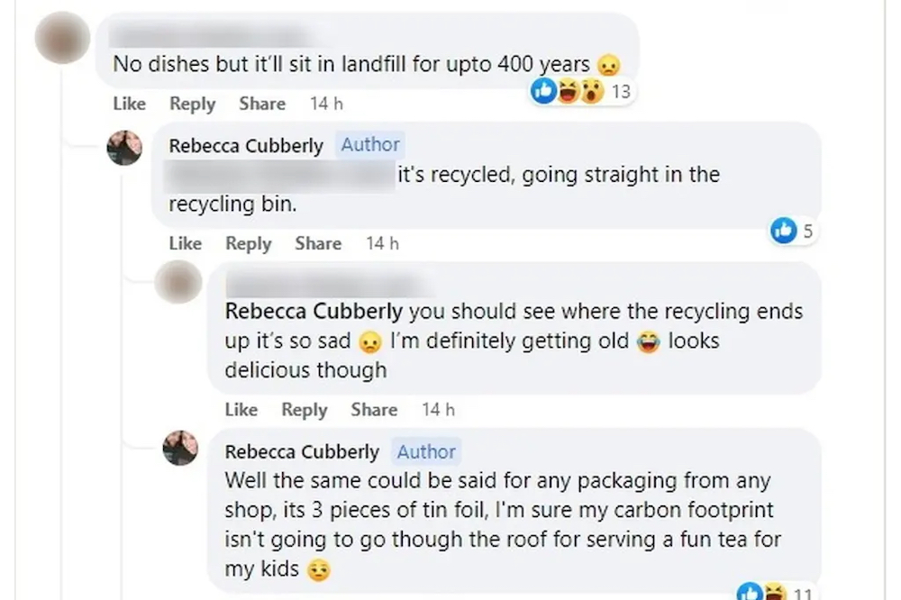Click the blue like icon showing 5
The width and height of the screenshot is (901, 600).
pyautogui.click(x=792, y=232)
